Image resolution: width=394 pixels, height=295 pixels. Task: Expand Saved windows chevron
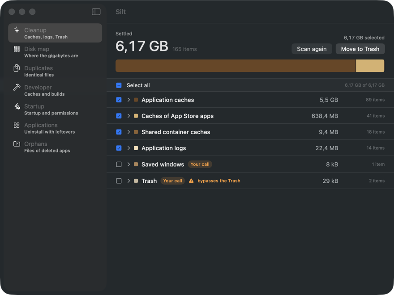[x=128, y=164]
